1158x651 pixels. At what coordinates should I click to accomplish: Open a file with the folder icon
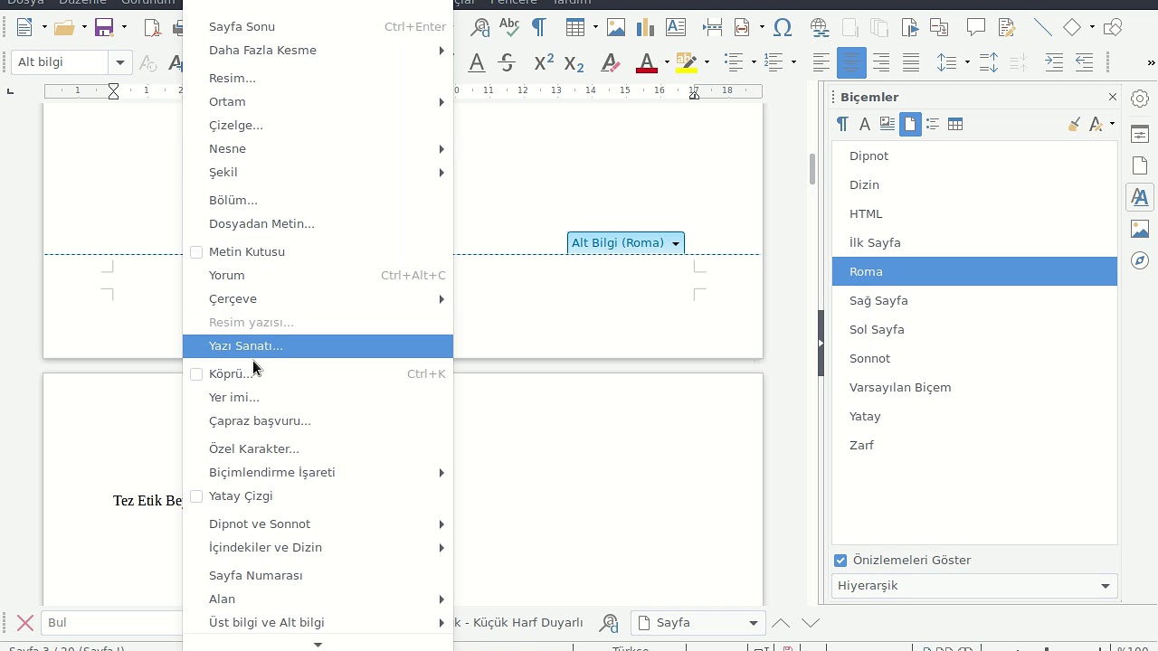tap(63, 28)
